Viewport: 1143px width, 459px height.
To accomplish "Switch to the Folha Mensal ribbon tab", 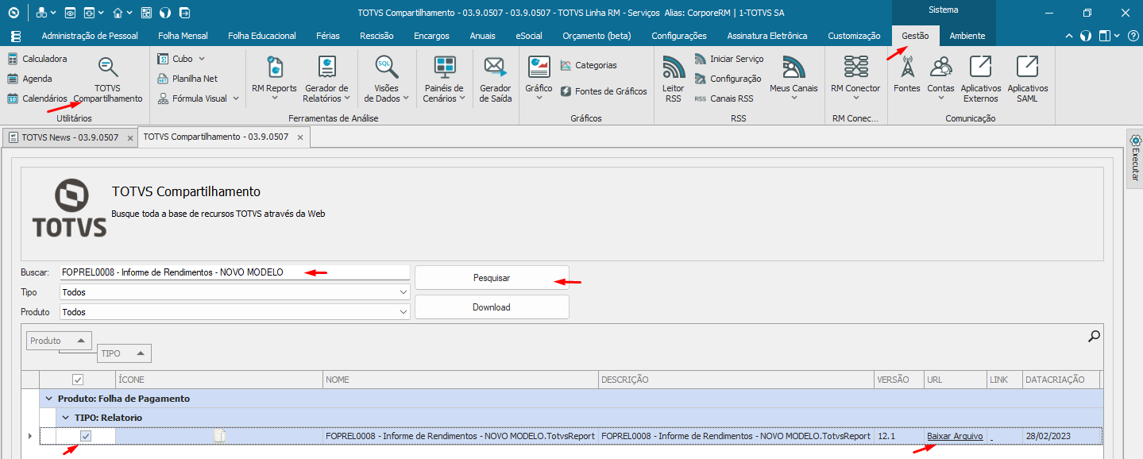I will tap(183, 36).
